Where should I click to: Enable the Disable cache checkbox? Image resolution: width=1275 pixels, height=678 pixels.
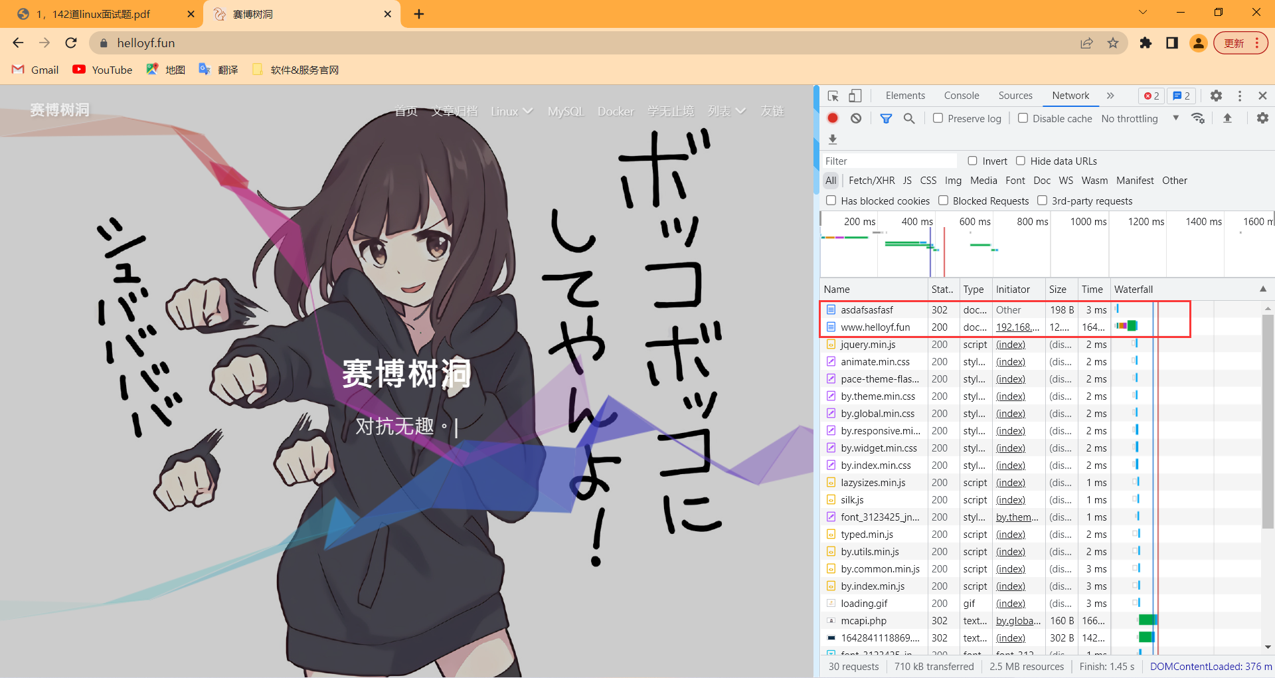pos(1023,118)
